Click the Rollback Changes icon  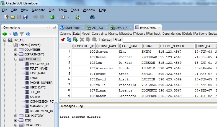tap(95, 40)
